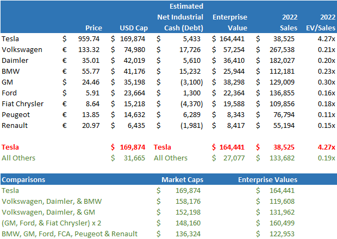Click Peugeot's EV/Sales 0.11x
This screenshot has height=239, width=337.
pyautogui.click(x=326, y=115)
